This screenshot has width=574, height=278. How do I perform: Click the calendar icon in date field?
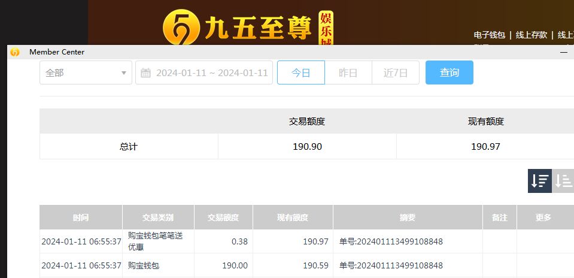145,73
